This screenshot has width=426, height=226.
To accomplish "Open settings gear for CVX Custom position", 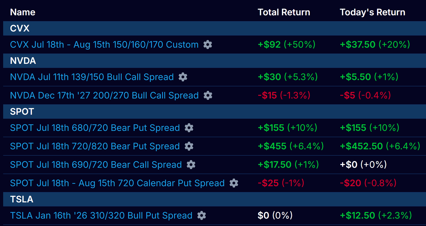I will pos(208,45).
